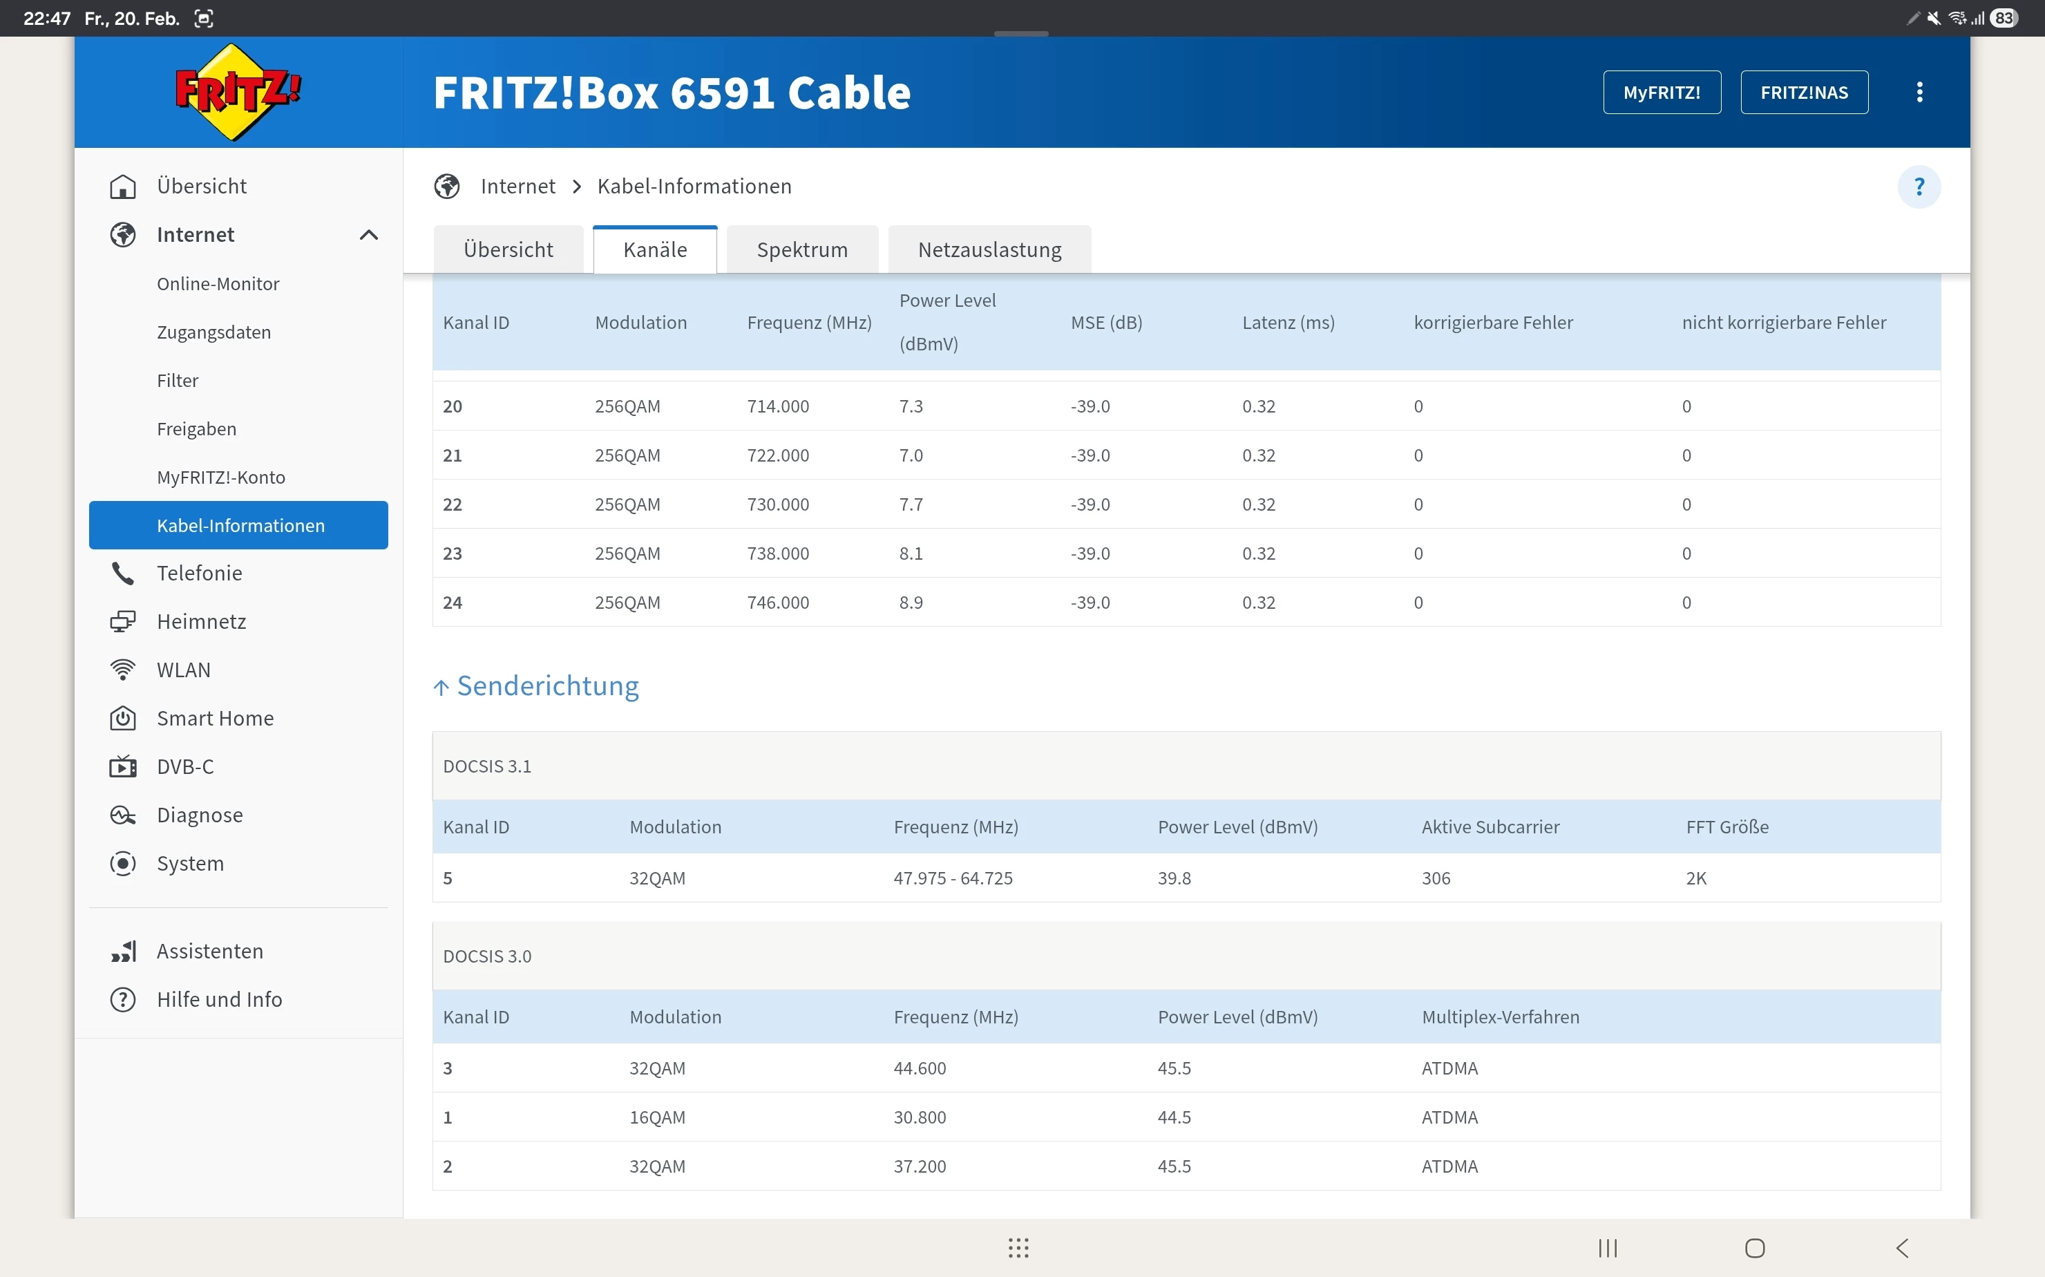Viewport: 2045px width, 1277px height.
Task: Open Smart Home via its icon
Action: pyautogui.click(x=123, y=719)
